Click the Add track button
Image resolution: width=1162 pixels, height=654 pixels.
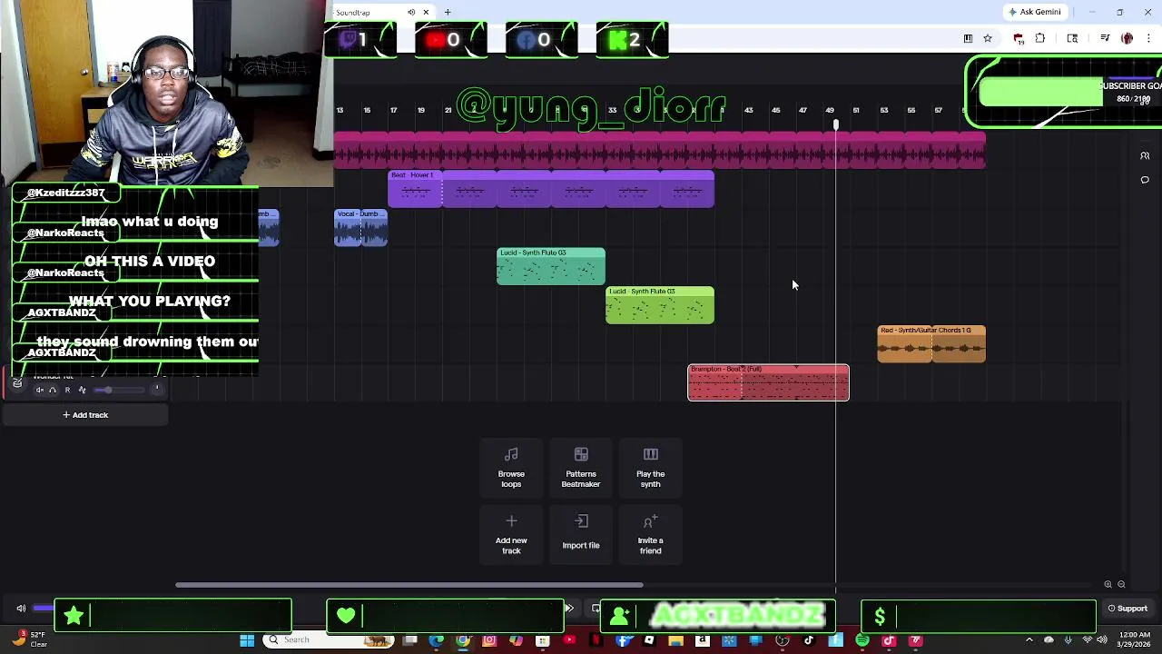coord(84,415)
